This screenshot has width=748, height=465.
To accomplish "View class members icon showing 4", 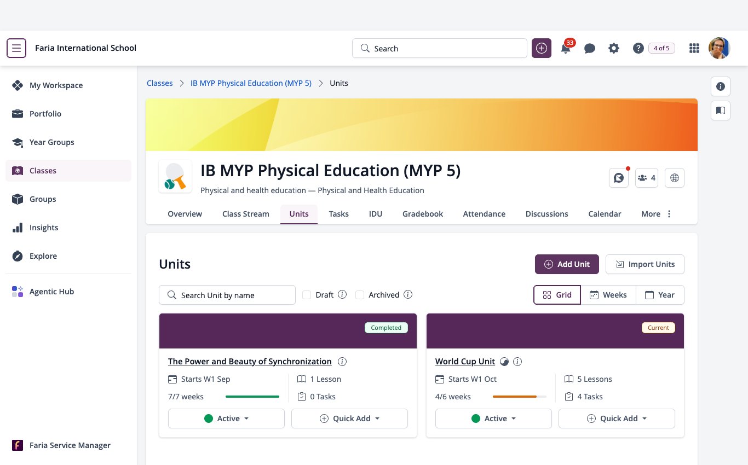I will tap(647, 178).
